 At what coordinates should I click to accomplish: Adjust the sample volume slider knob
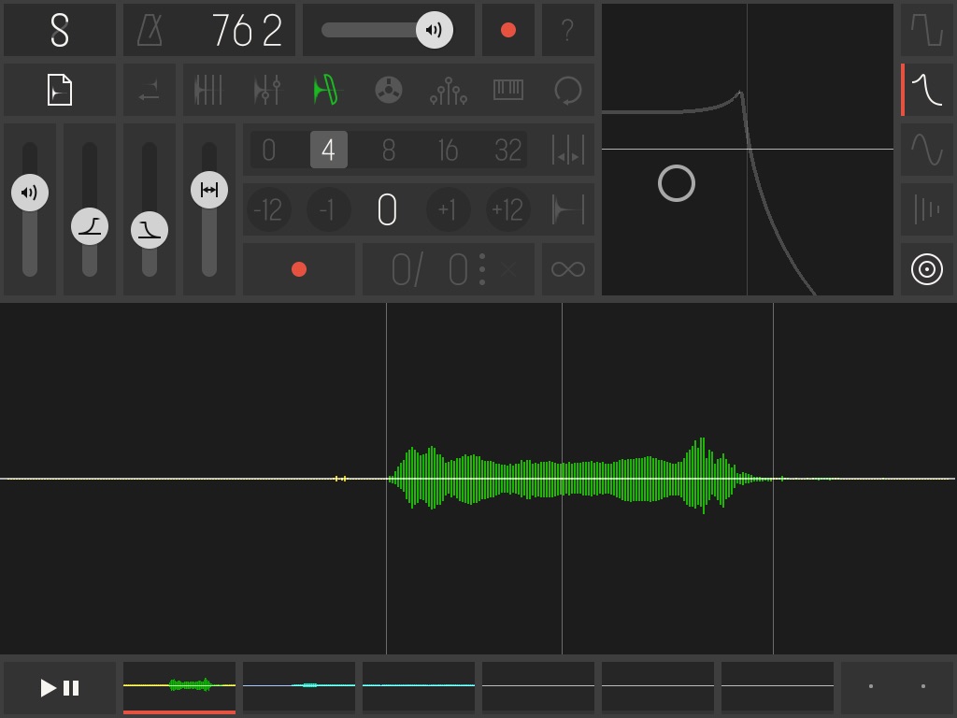[30, 193]
